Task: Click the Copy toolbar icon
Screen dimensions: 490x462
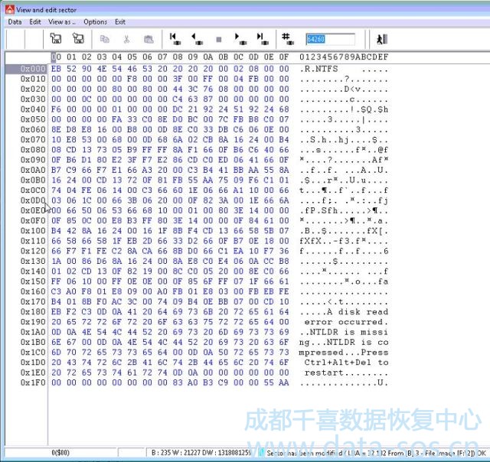Action: (104, 39)
